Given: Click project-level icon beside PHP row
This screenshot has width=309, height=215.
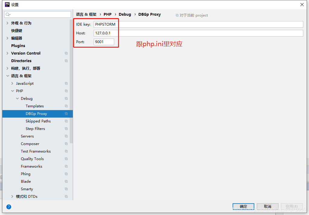Looking at the screenshot, I should pyautogui.click(x=66, y=91).
